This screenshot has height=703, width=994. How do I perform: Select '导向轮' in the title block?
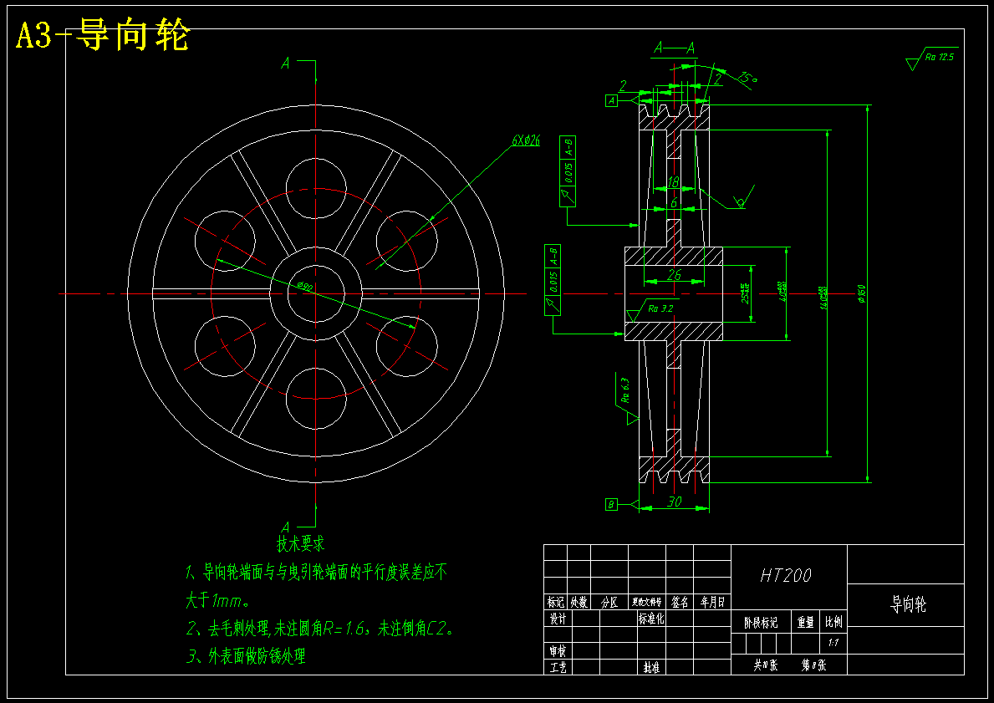(909, 604)
